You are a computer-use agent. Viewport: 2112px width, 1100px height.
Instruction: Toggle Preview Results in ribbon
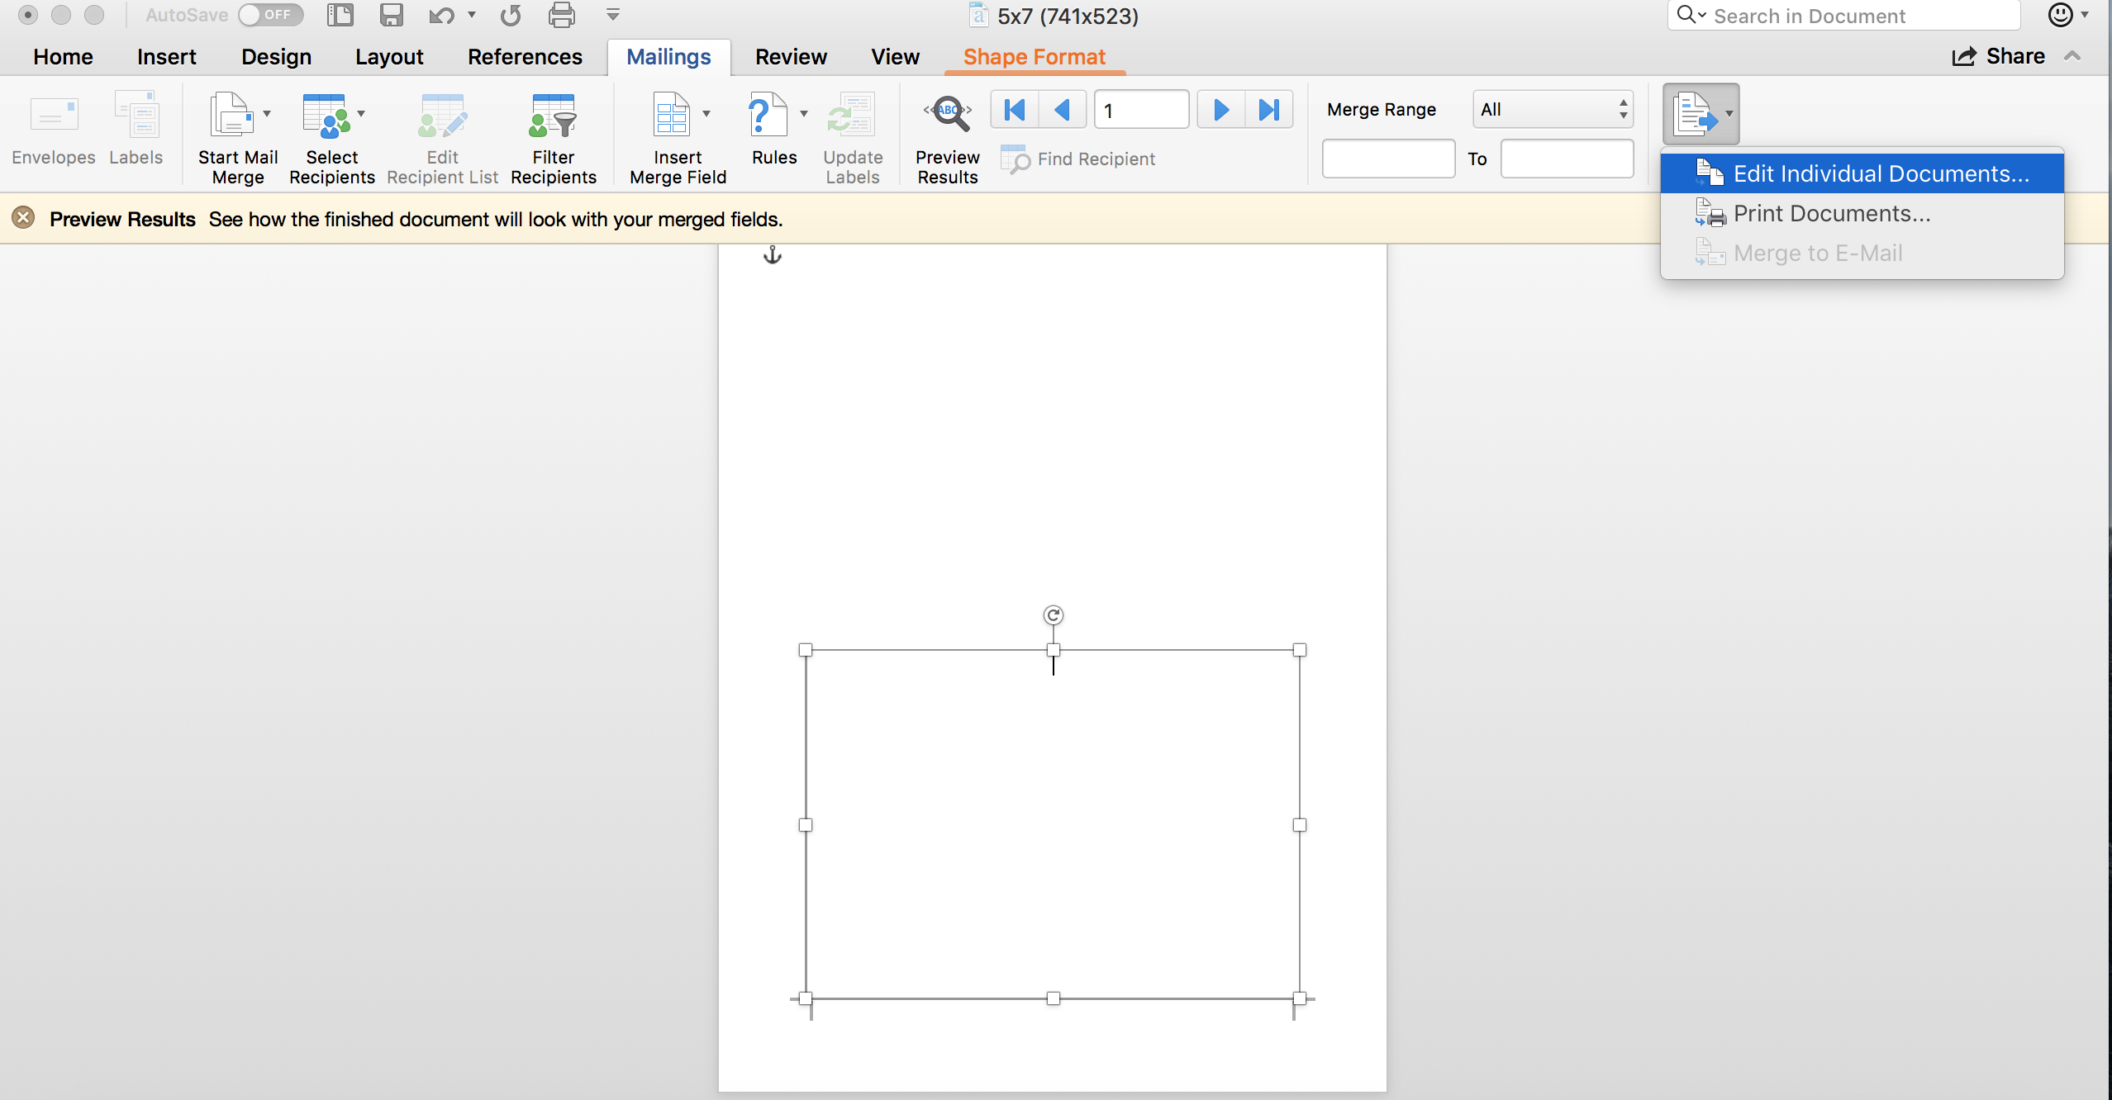[x=947, y=139]
